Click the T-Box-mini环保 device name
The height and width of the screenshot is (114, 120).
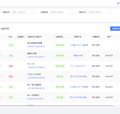[x=34, y=74]
